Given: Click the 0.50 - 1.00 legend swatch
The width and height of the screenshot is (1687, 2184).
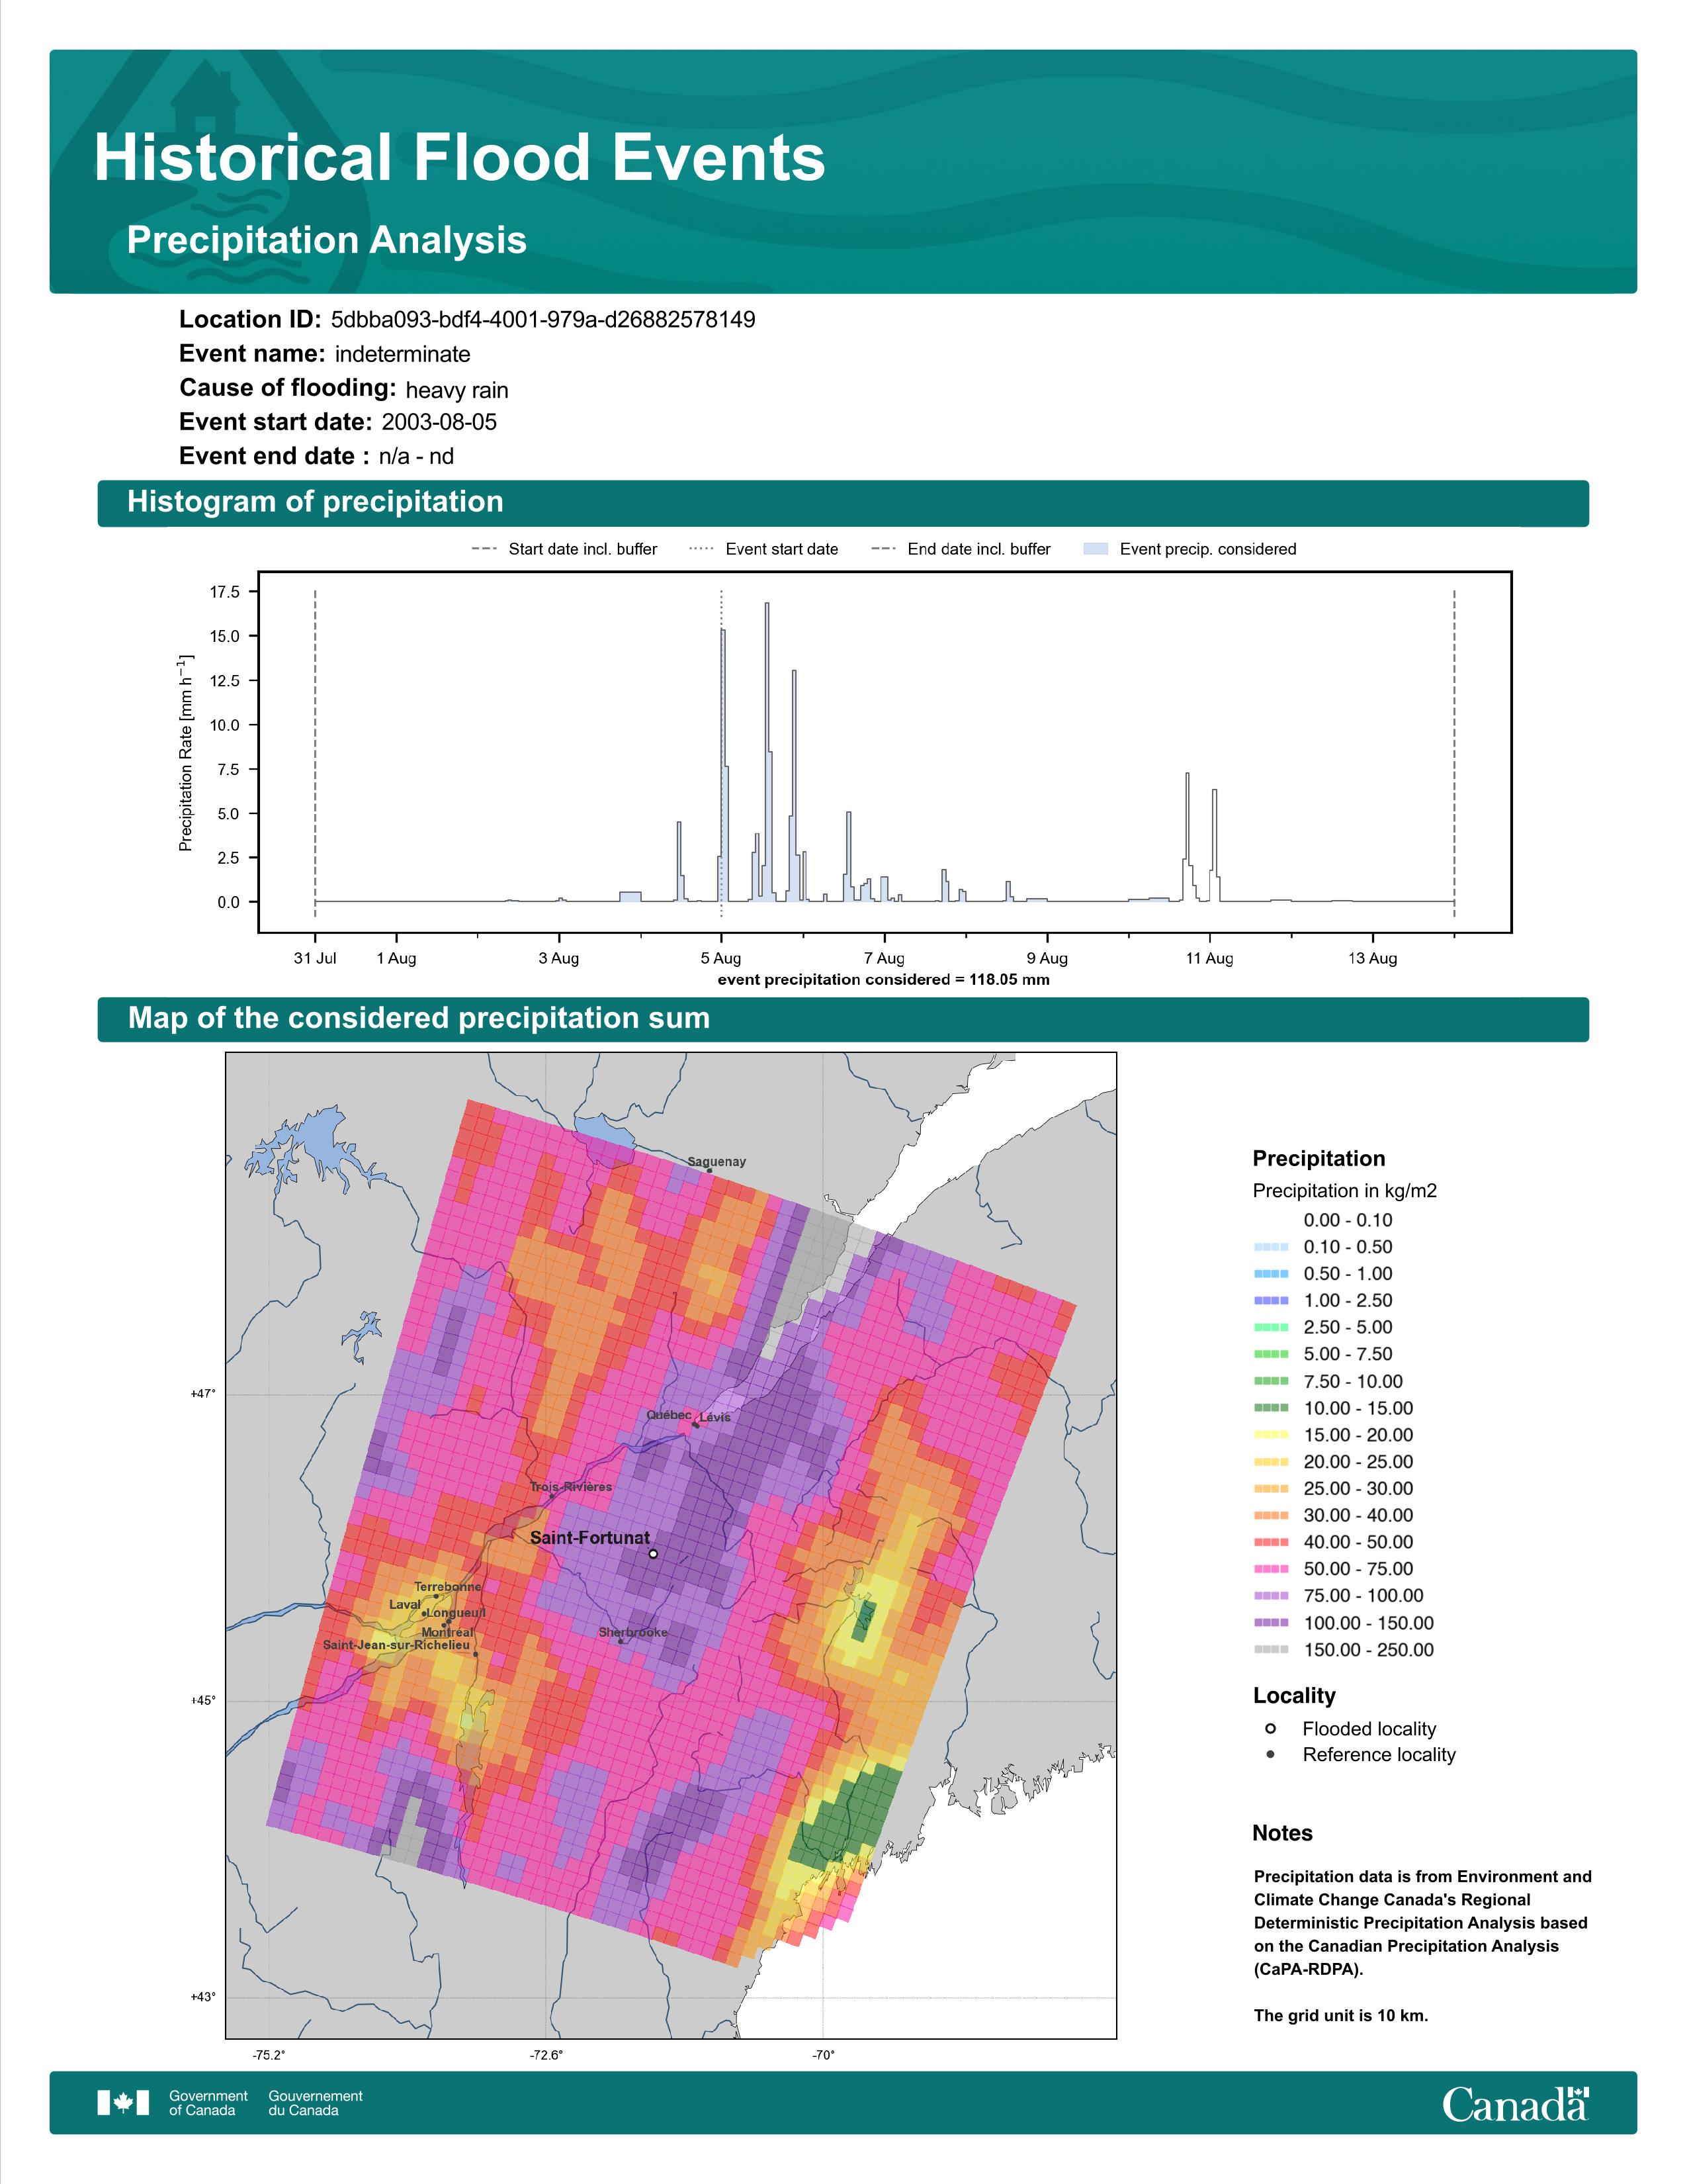Looking at the screenshot, I should [1270, 1274].
